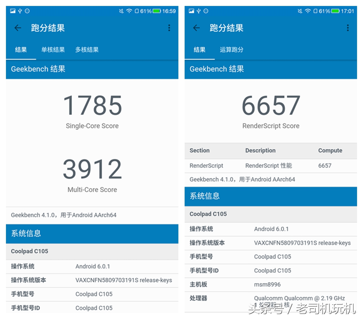
Task: Click the USB connection icon in the left status bar
Action: 19,11
